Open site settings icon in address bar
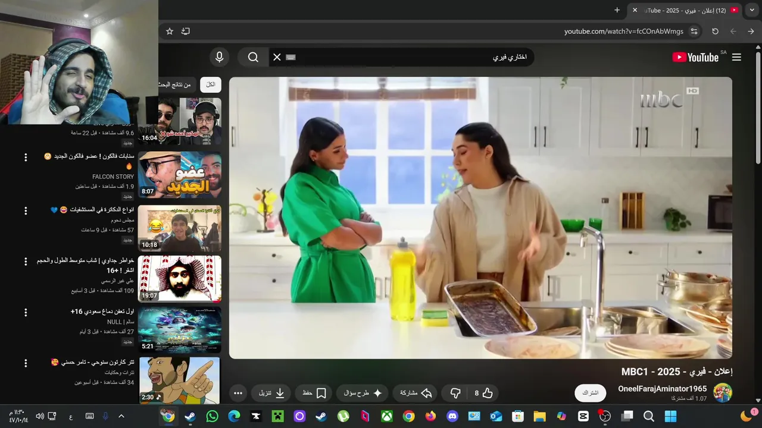762x428 pixels. point(694,32)
